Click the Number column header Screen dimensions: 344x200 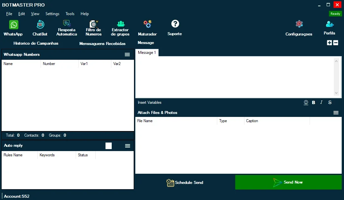coord(59,64)
